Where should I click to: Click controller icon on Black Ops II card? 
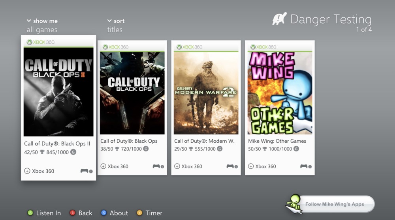[x=85, y=171]
